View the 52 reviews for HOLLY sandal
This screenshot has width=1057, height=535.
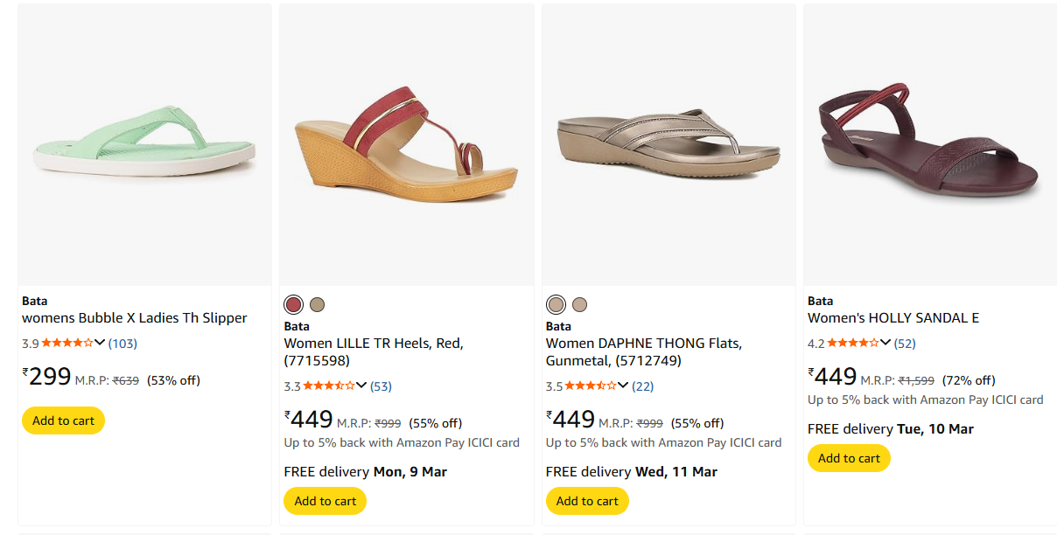coord(905,344)
